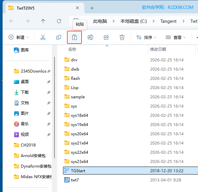The height and width of the screenshot is (192, 198).
Task: Click Tangent breadcrumb
Action: 168,21
